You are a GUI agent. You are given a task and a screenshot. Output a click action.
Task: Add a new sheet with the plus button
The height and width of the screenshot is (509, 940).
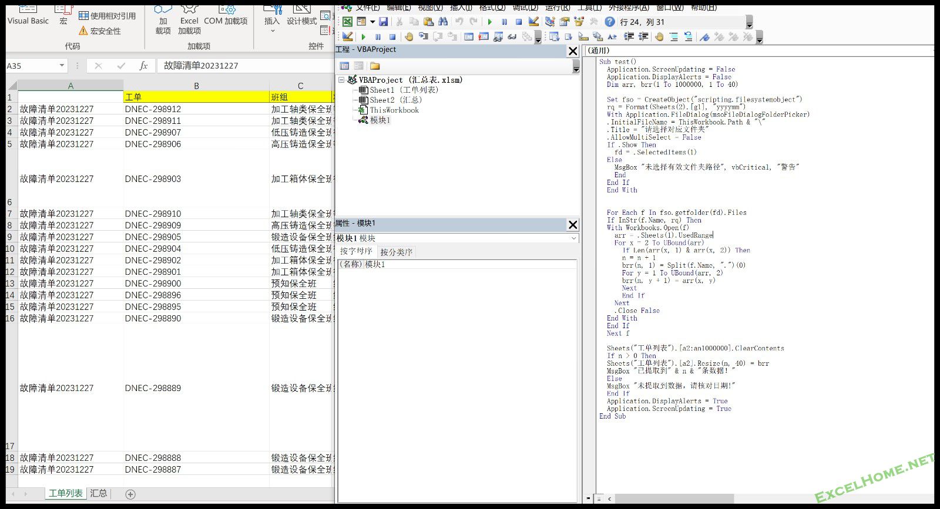pyautogui.click(x=130, y=494)
